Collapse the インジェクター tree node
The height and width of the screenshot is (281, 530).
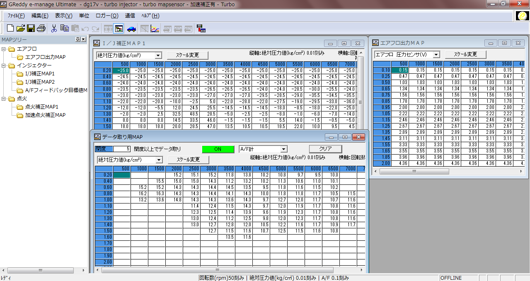[x=4, y=65]
